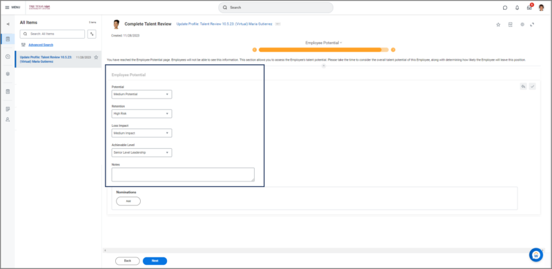552x269 pixels.
Task: Click the blue Next button
Action: point(155,261)
